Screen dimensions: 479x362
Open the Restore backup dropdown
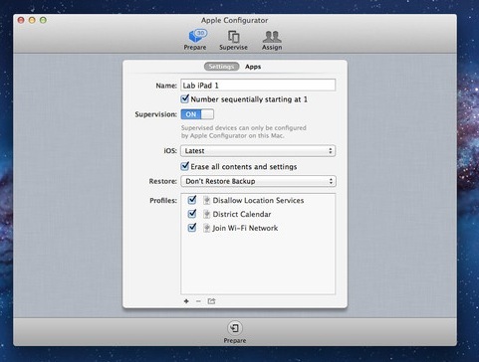tap(258, 181)
